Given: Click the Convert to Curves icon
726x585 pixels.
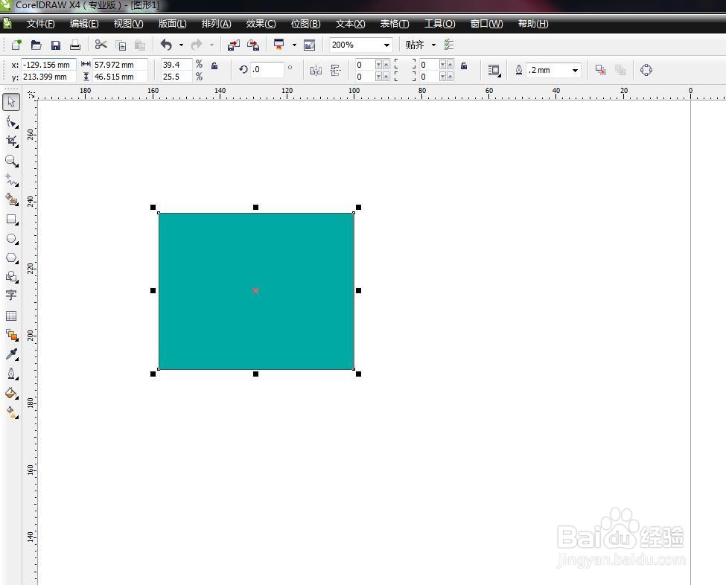Looking at the screenshot, I should 646,70.
